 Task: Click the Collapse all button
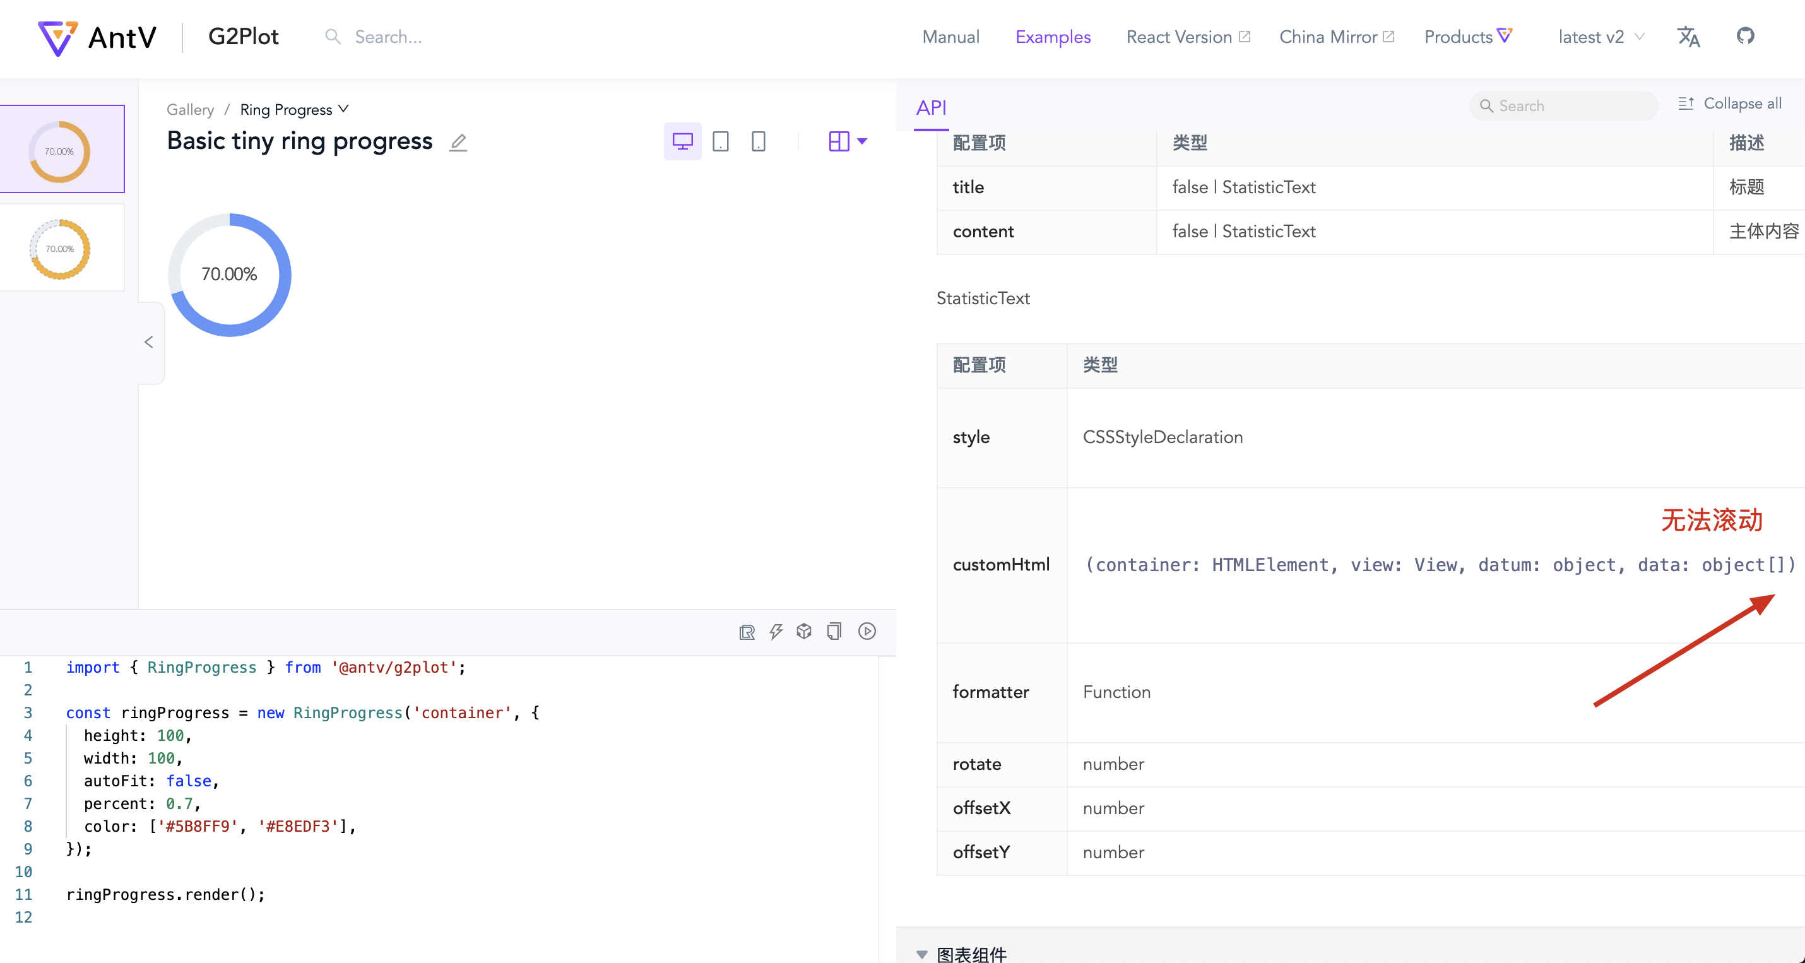point(1731,103)
